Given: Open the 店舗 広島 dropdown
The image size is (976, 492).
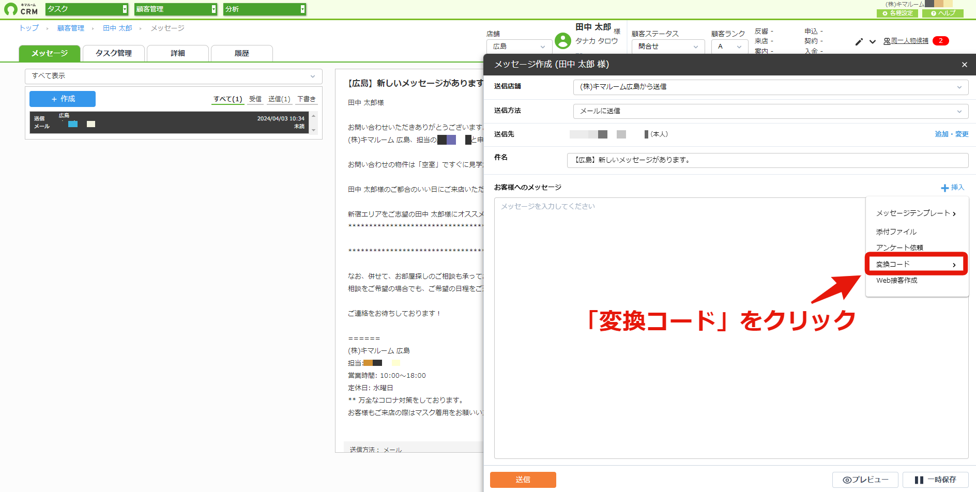Looking at the screenshot, I should [x=519, y=47].
